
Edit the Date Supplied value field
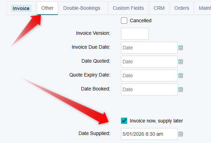click(149, 134)
